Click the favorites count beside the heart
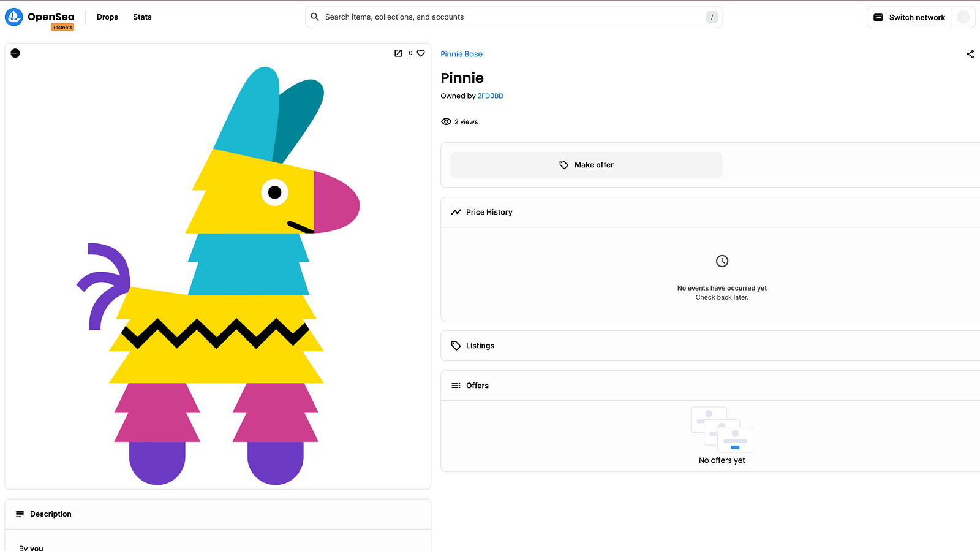 (x=410, y=53)
